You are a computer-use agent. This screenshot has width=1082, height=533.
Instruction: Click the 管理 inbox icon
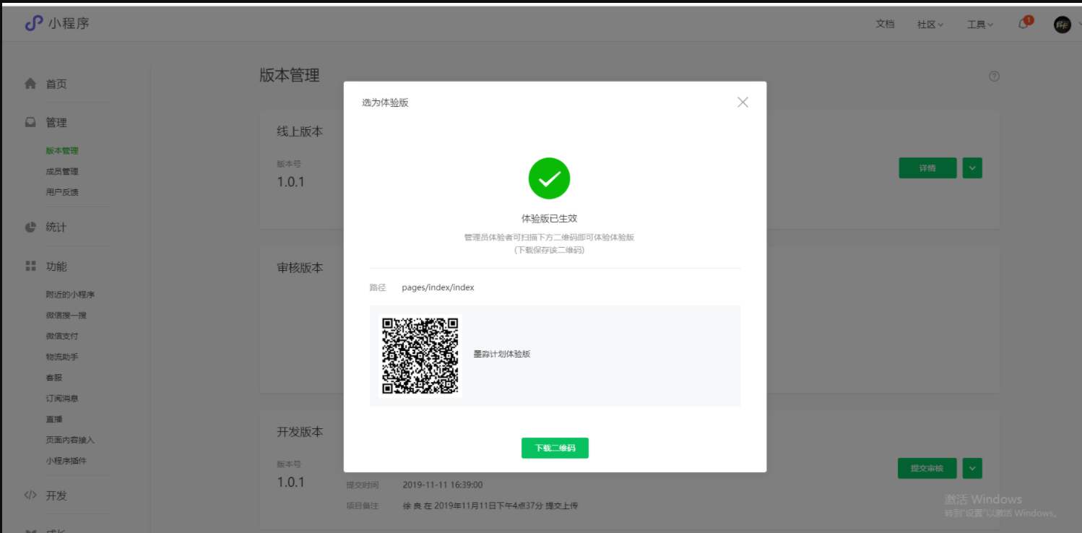30,123
